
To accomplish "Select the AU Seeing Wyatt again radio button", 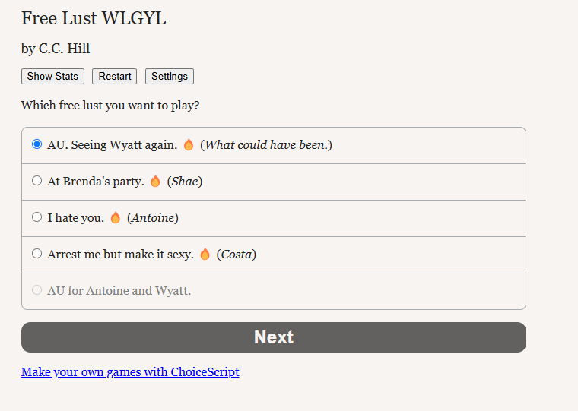I will pos(37,144).
